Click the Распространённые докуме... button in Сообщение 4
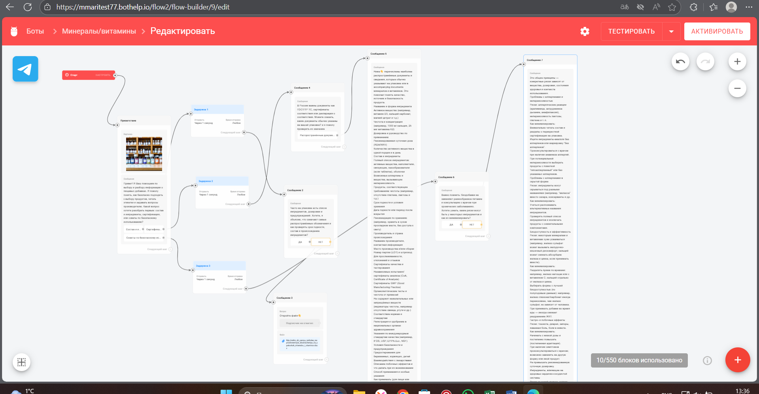 tap(318, 135)
